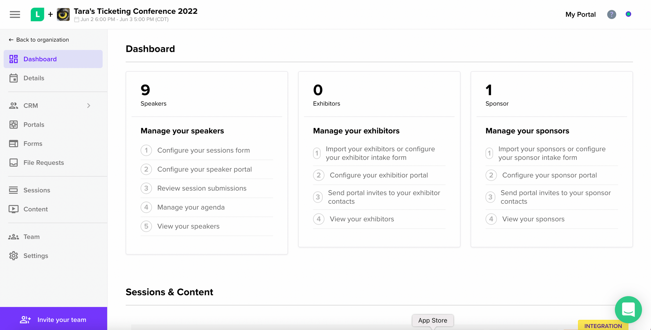Click the Details calendar icon
The height and width of the screenshot is (330, 651).
pos(14,78)
